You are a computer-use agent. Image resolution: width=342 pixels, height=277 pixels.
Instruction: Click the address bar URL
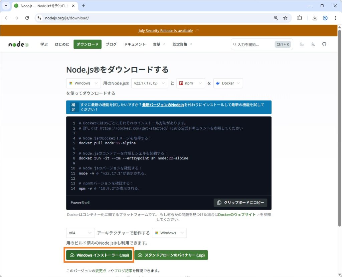tap(67, 18)
